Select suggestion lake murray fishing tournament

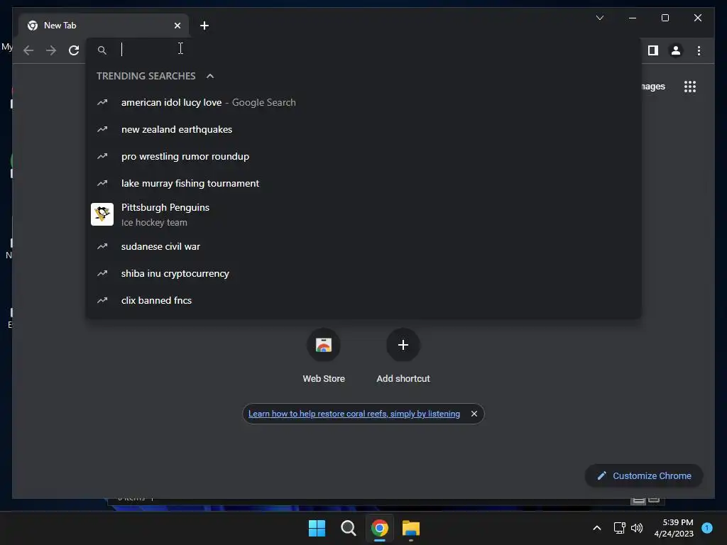click(x=363, y=183)
